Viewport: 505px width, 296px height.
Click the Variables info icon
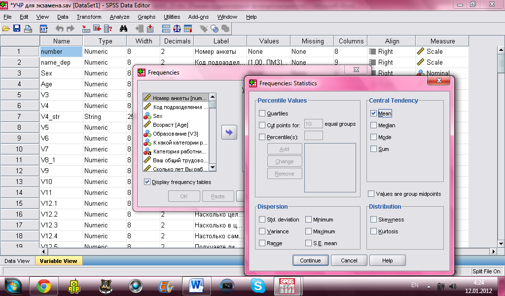tap(108, 29)
